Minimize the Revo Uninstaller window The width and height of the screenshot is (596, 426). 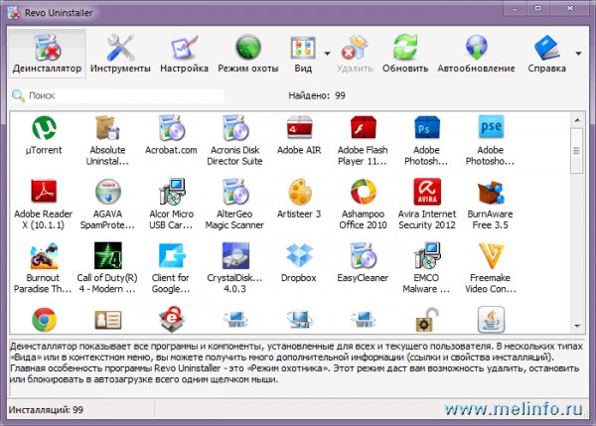[517, 8]
